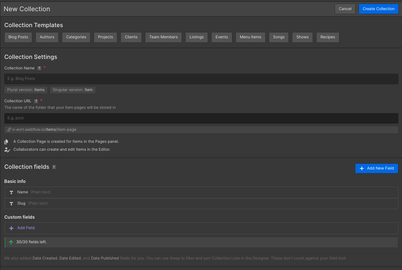Focus the Collection Name input field
The image size is (402, 270).
[x=201, y=79]
